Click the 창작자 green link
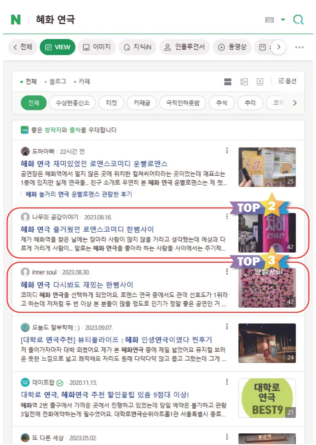Image resolution: width=316 pixels, height=445 pixels. point(53,130)
